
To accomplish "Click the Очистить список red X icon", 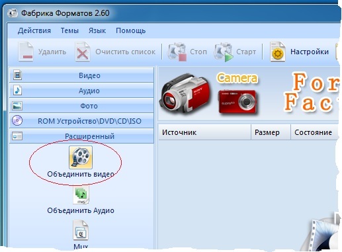I will tap(83, 52).
